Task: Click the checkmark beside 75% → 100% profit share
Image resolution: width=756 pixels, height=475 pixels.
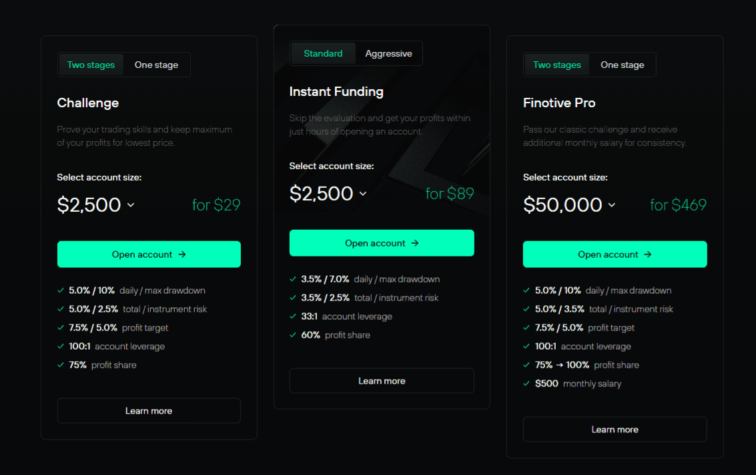Action: 527,365
